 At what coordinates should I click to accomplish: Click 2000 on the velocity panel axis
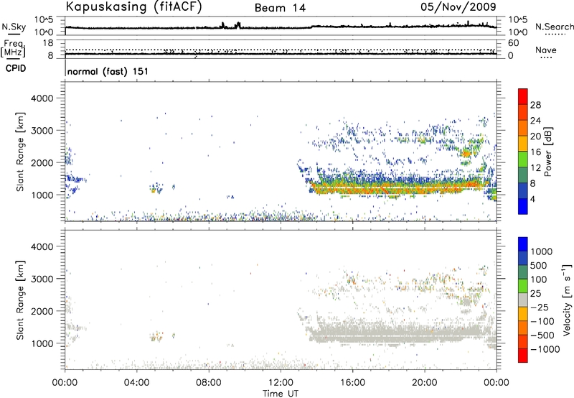(x=42, y=311)
